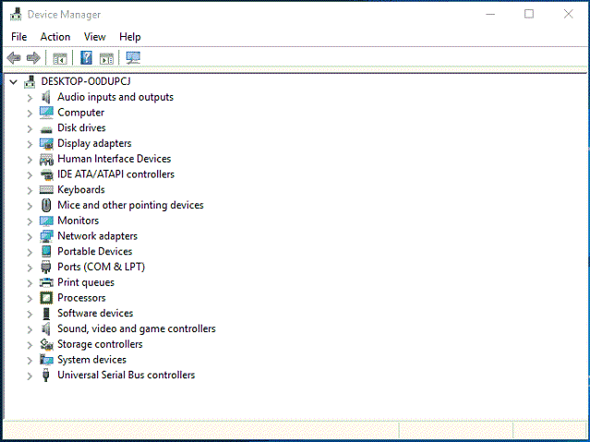Click the Software devices icon
This screenshot has height=442, width=590.
tap(46, 314)
